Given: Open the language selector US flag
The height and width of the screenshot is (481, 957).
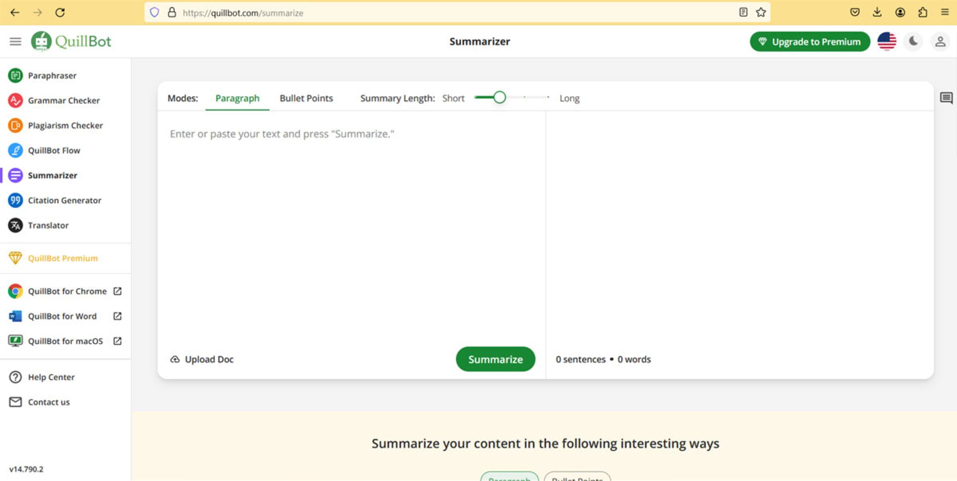Looking at the screenshot, I should [887, 41].
